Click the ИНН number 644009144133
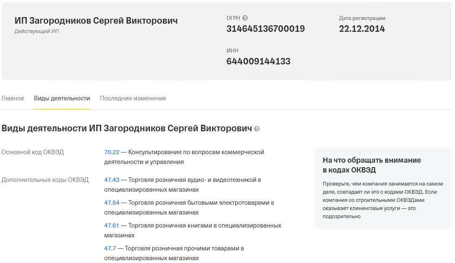455x263 pixels. 258,62
